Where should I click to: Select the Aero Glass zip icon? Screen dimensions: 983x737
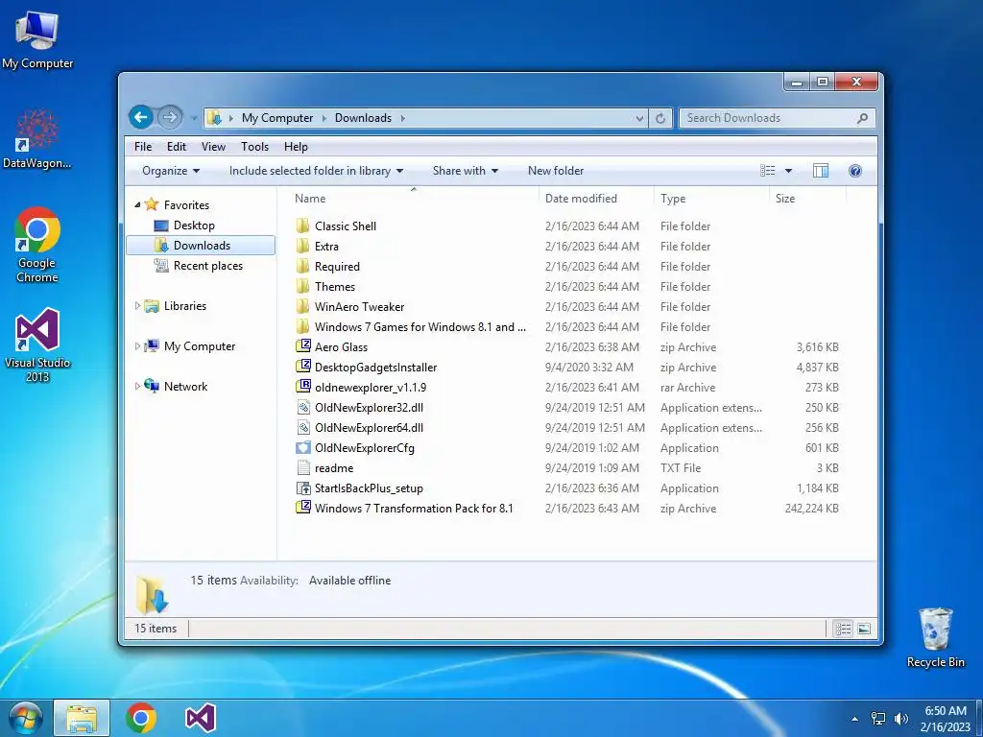pyautogui.click(x=302, y=346)
